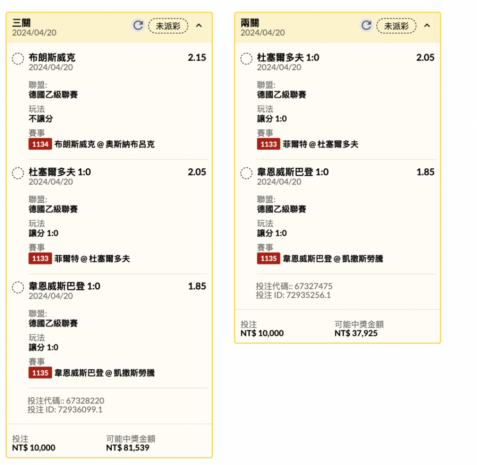The height and width of the screenshot is (465, 477).
Task: Click match code 1135 badge in 三關 slip
Action: (40, 372)
